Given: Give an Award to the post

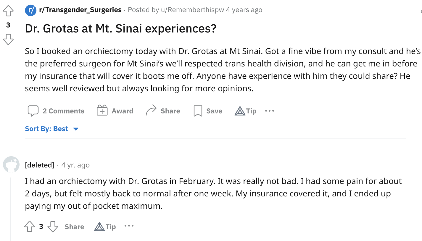Looking at the screenshot, I should 115,111.
